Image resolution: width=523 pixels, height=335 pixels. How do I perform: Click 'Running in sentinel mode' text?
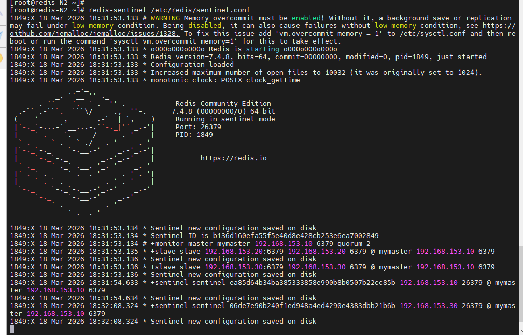point(225,119)
